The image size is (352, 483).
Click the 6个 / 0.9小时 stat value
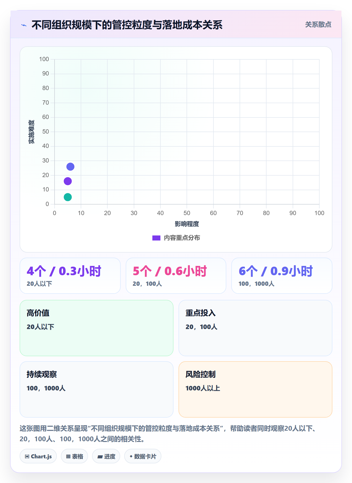[x=276, y=271]
